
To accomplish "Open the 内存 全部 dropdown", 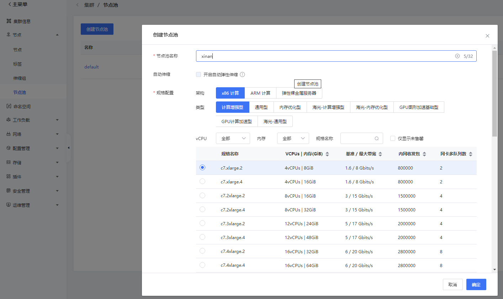I will pos(293,138).
